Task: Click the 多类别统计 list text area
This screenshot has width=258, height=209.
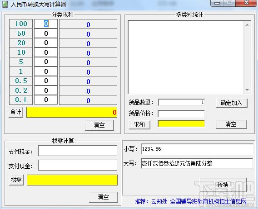Action: [186, 57]
